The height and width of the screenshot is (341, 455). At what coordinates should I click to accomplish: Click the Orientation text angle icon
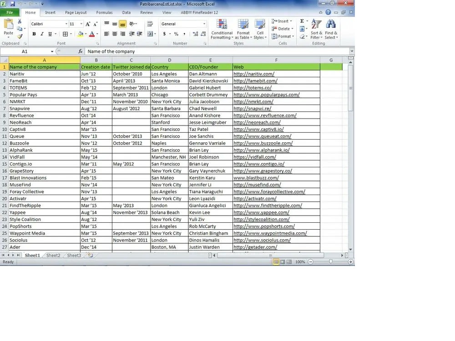pos(132,24)
